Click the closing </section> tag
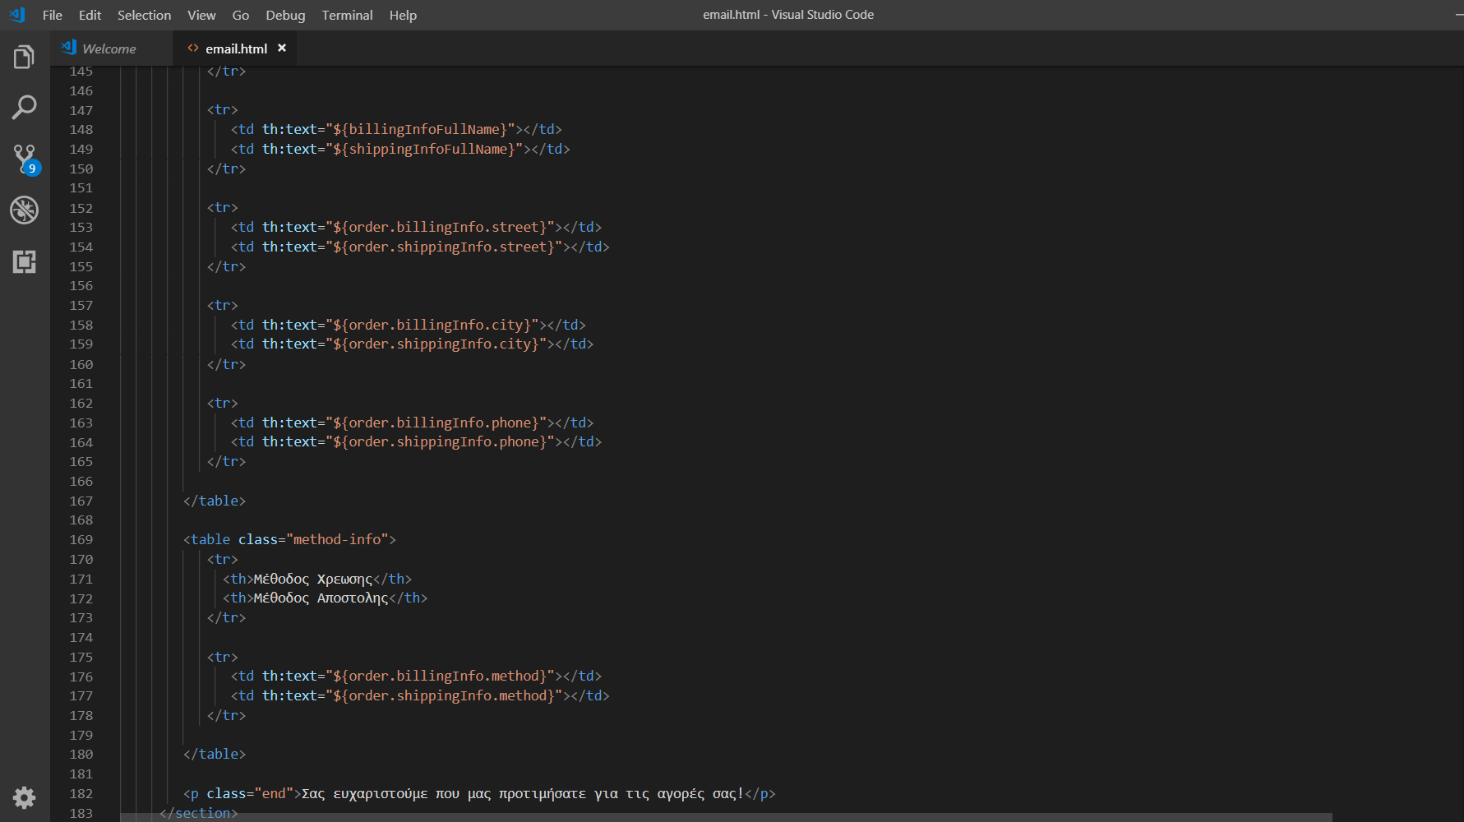1464x822 pixels. click(199, 814)
